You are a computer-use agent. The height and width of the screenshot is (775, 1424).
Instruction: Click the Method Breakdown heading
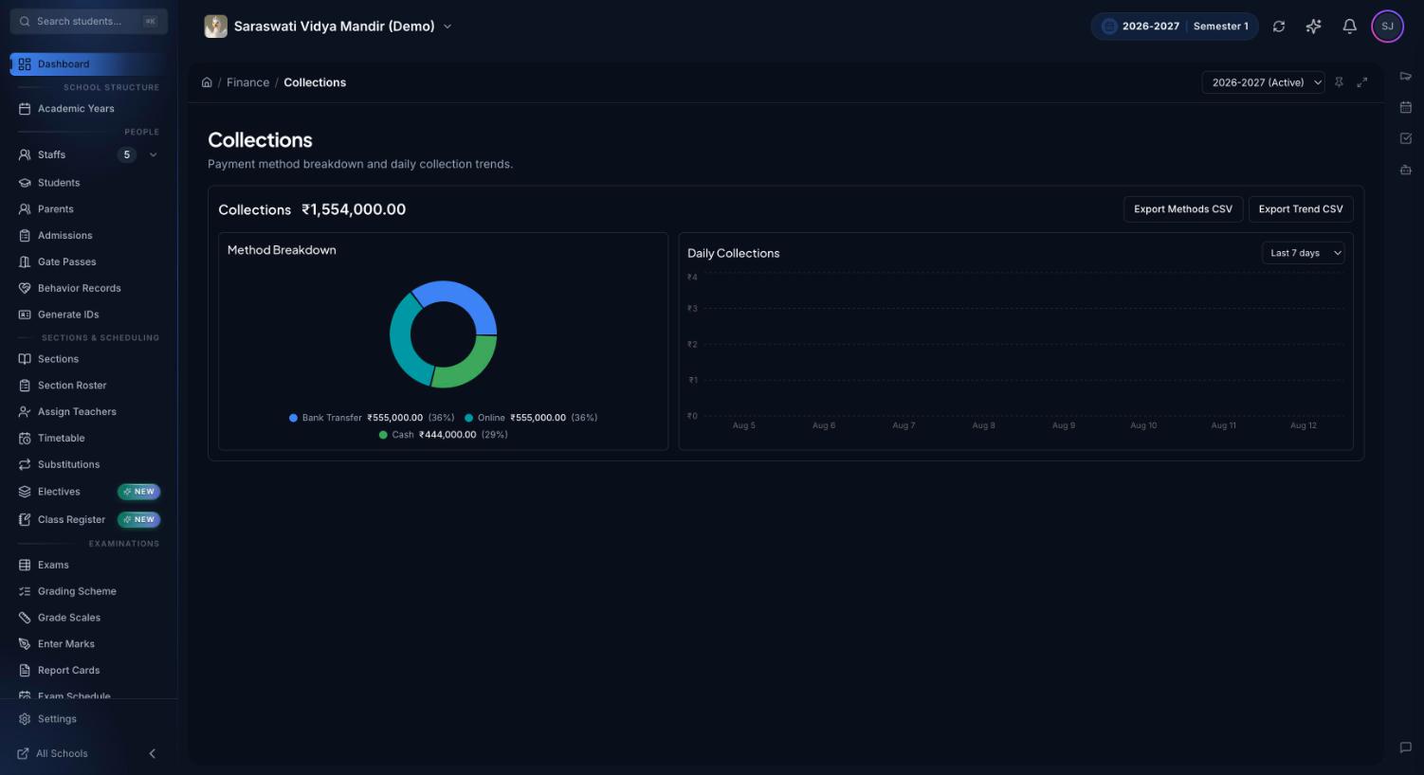[x=282, y=250]
